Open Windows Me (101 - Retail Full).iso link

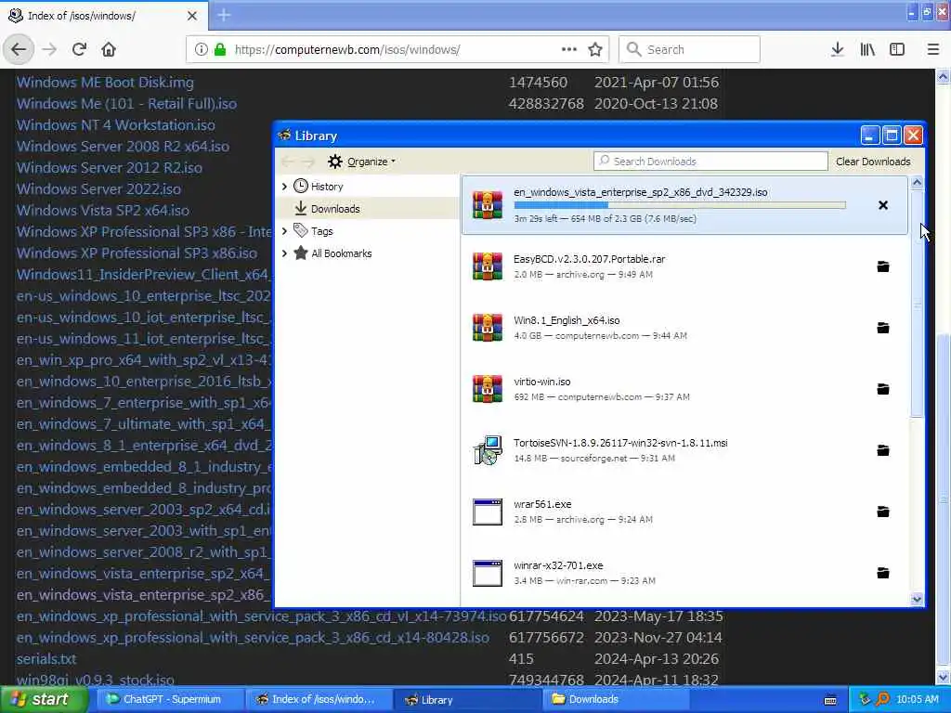(x=126, y=104)
